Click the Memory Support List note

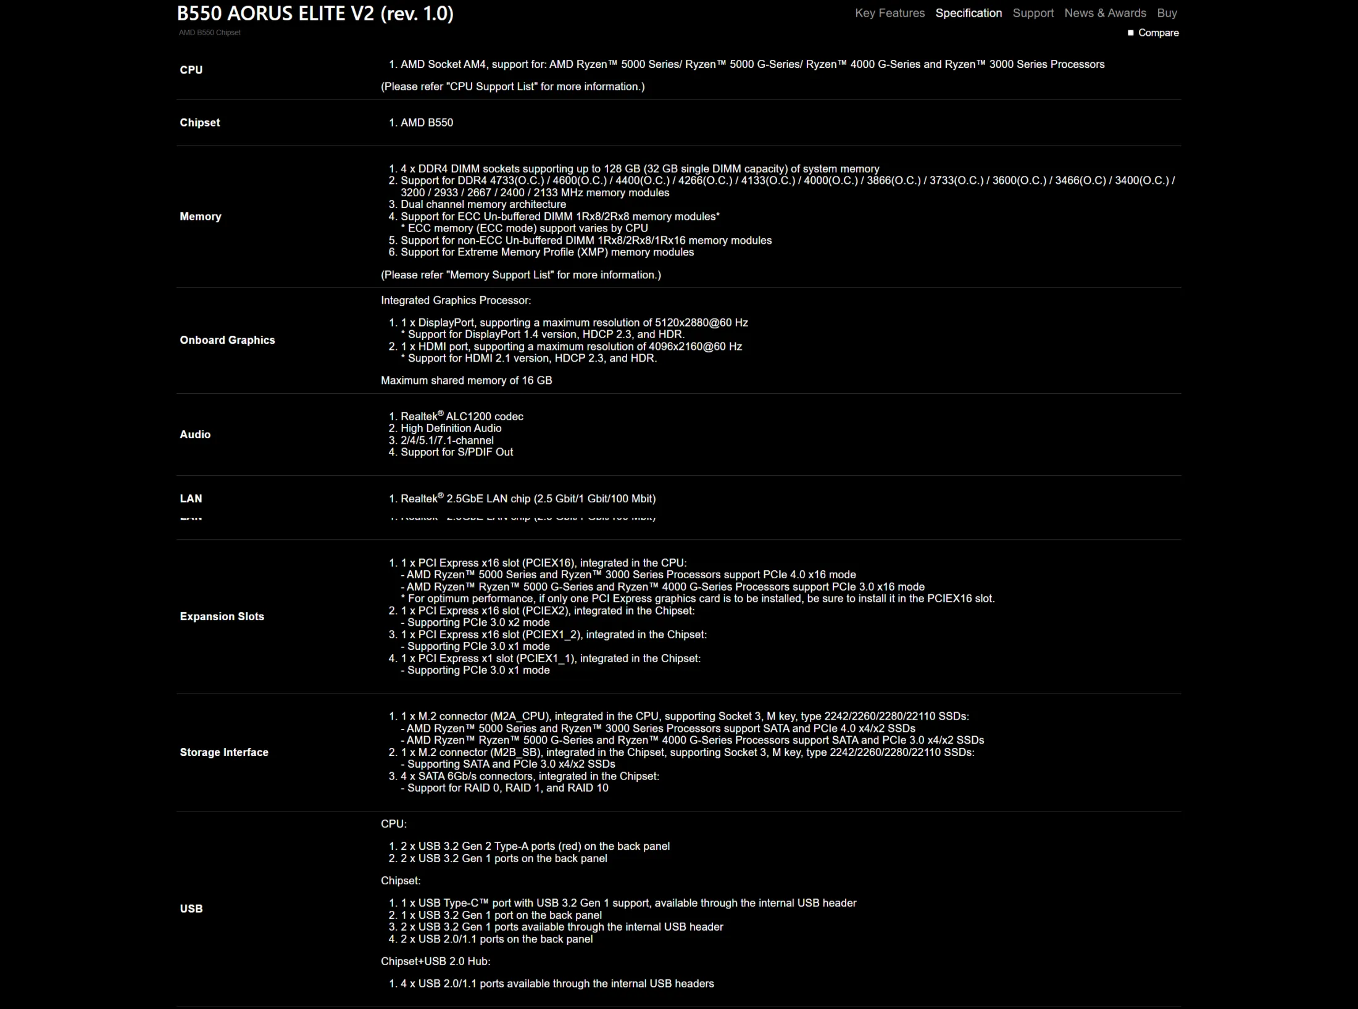coord(521,275)
